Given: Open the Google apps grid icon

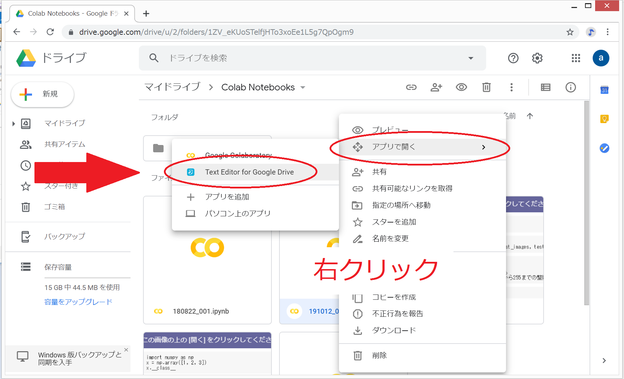Looking at the screenshot, I should (576, 58).
